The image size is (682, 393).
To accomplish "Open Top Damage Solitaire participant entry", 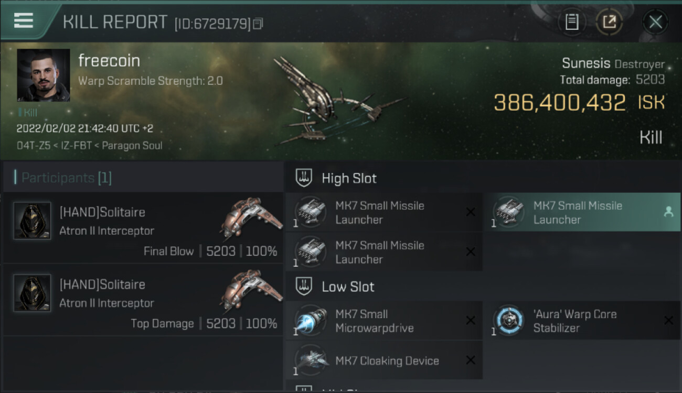I will tap(143, 300).
